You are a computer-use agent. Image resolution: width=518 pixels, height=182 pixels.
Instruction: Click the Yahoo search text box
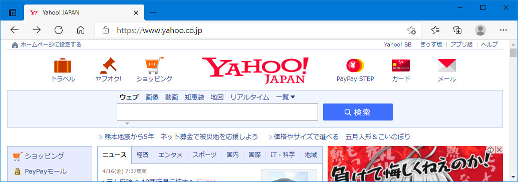coord(217,112)
